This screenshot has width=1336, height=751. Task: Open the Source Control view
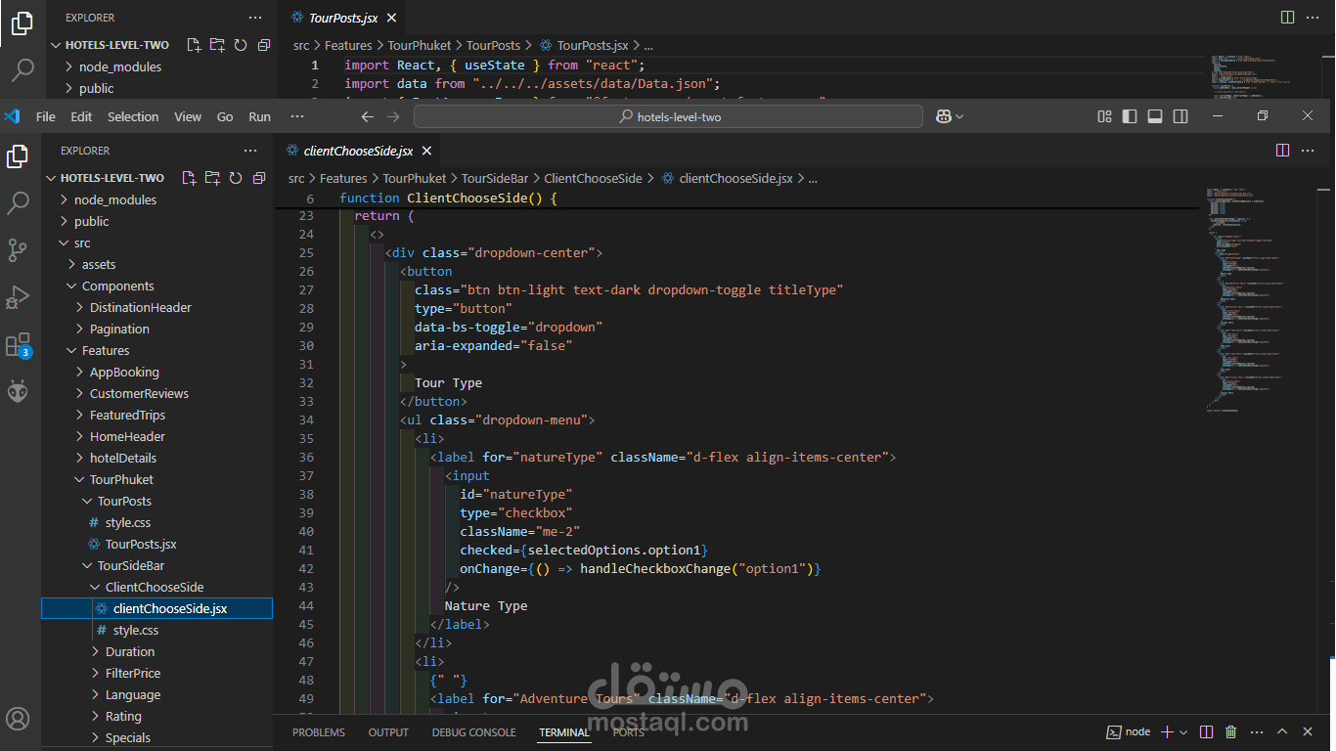[x=18, y=250]
